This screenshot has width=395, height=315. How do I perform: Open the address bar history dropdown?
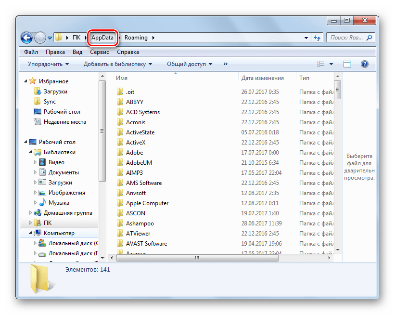306,38
